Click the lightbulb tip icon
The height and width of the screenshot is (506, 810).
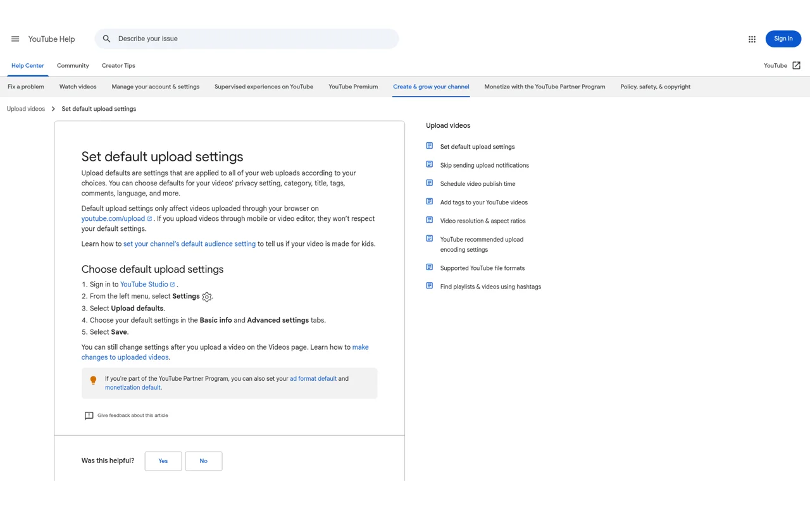(93, 380)
